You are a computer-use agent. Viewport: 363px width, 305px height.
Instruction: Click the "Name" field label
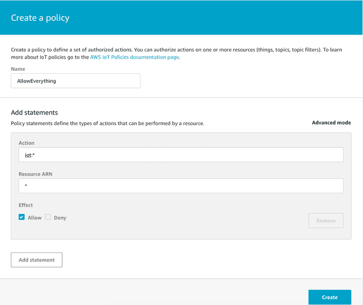click(18, 69)
